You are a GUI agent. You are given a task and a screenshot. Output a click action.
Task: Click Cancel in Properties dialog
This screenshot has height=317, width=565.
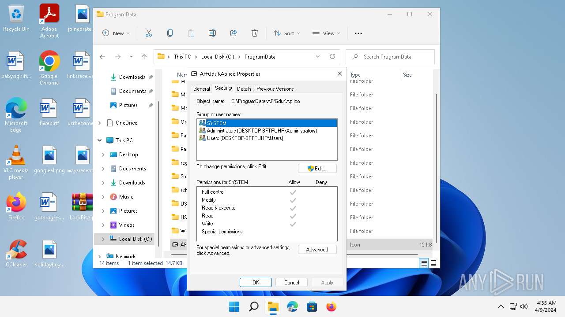[x=291, y=283]
